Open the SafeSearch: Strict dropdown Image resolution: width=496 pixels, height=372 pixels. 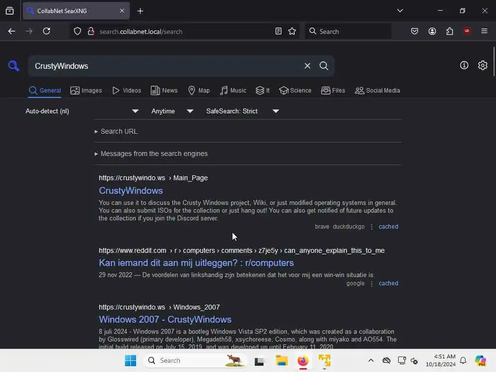[x=243, y=111]
